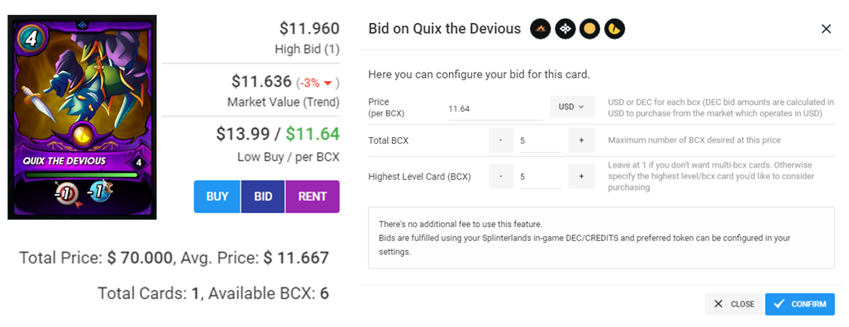Increase Total BCX with plus button
Image resolution: width=849 pixels, height=327 pixels.
coord(581,140)
